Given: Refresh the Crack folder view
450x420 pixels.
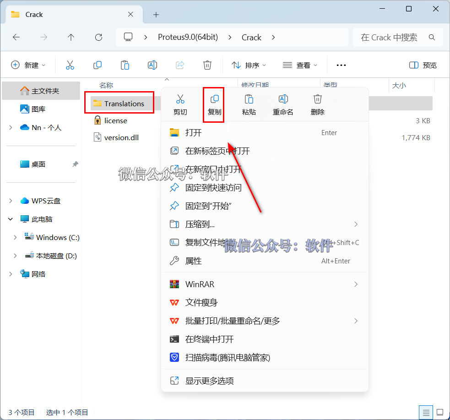Looking at the screenshot, I should pyautogui.click(x=98, y=37).
